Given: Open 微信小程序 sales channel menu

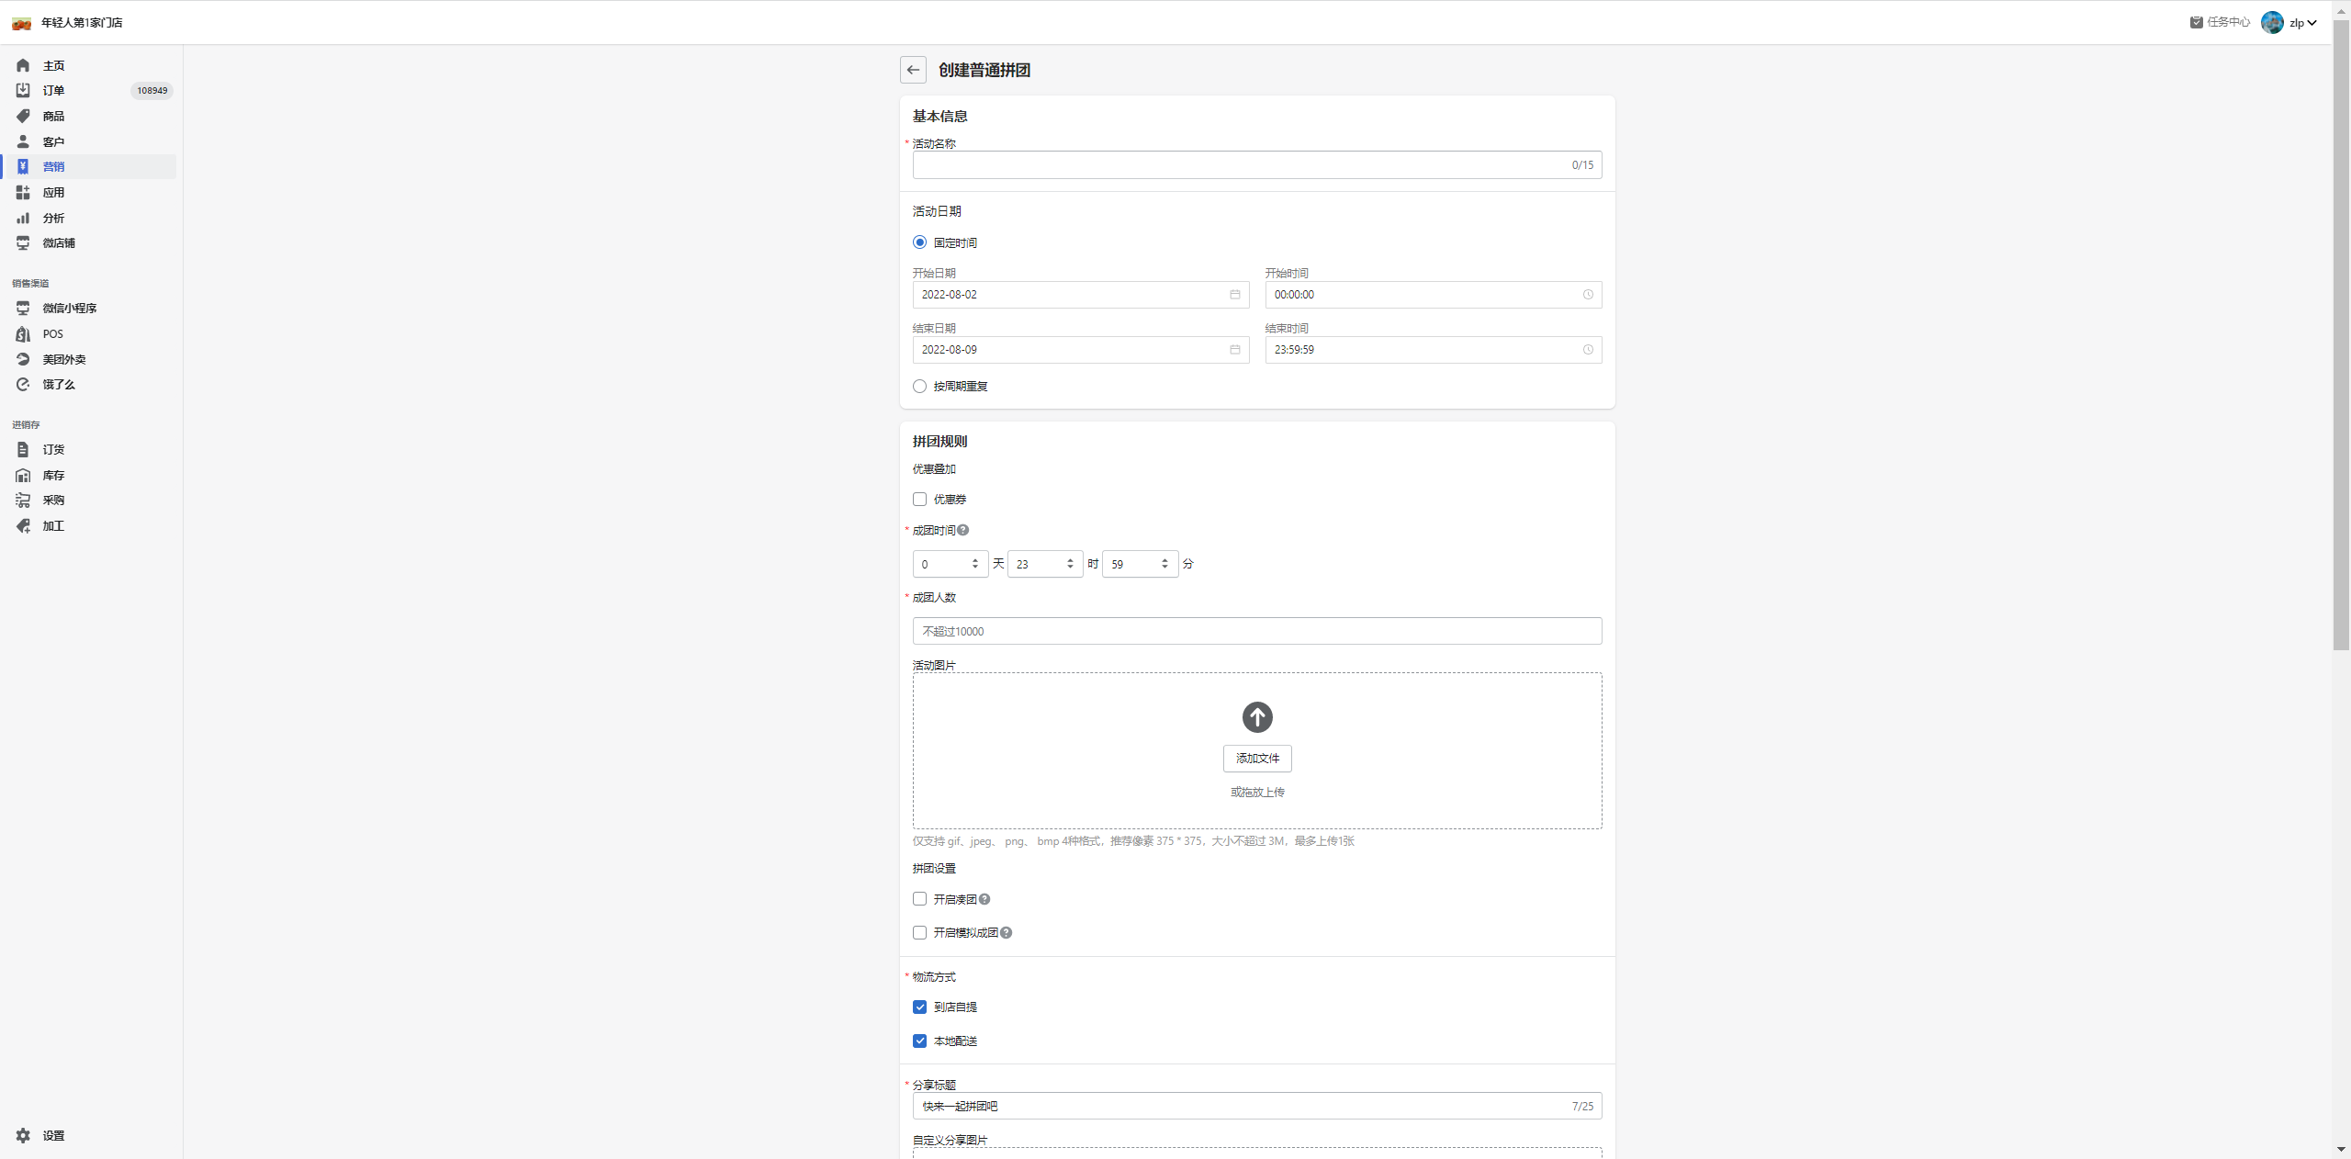Looking at the screenshot, I should pos(69,309).
